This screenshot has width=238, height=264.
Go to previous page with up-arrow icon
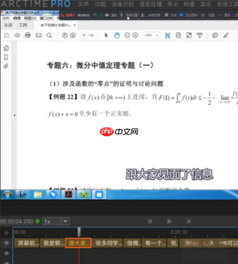(65, 35)
